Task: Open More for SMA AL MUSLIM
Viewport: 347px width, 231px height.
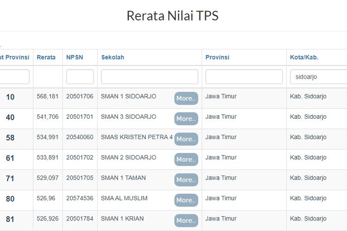Action: coord(186,200)
